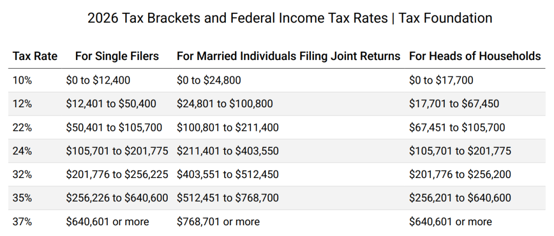Viewport: 554px width, 236px height.
Task: Select the Tax Rate column header
Action: (x=35, y=56)
